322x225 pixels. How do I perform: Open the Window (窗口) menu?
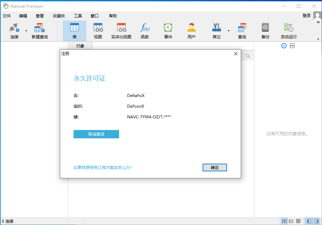(x=95, y=16)
